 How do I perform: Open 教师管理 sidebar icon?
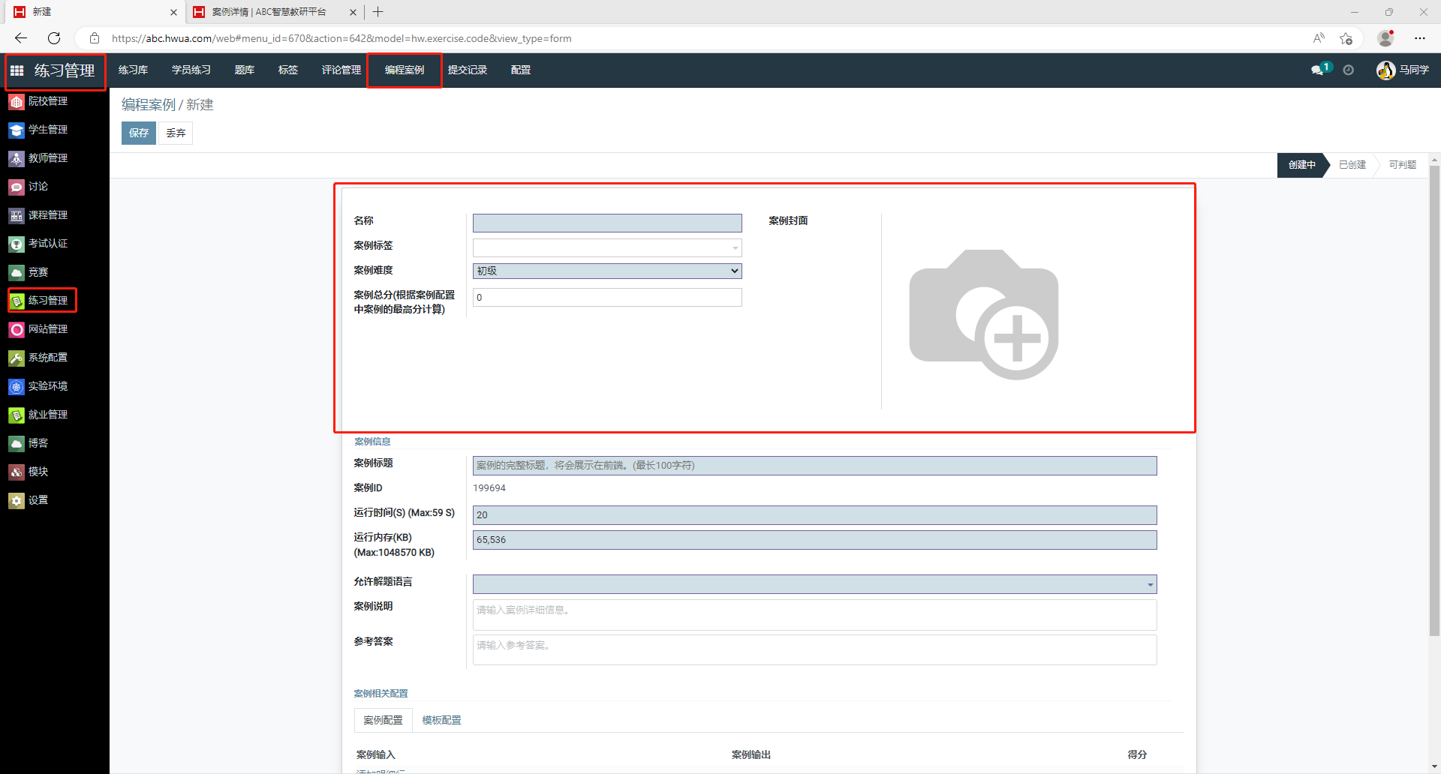(17, 158)
